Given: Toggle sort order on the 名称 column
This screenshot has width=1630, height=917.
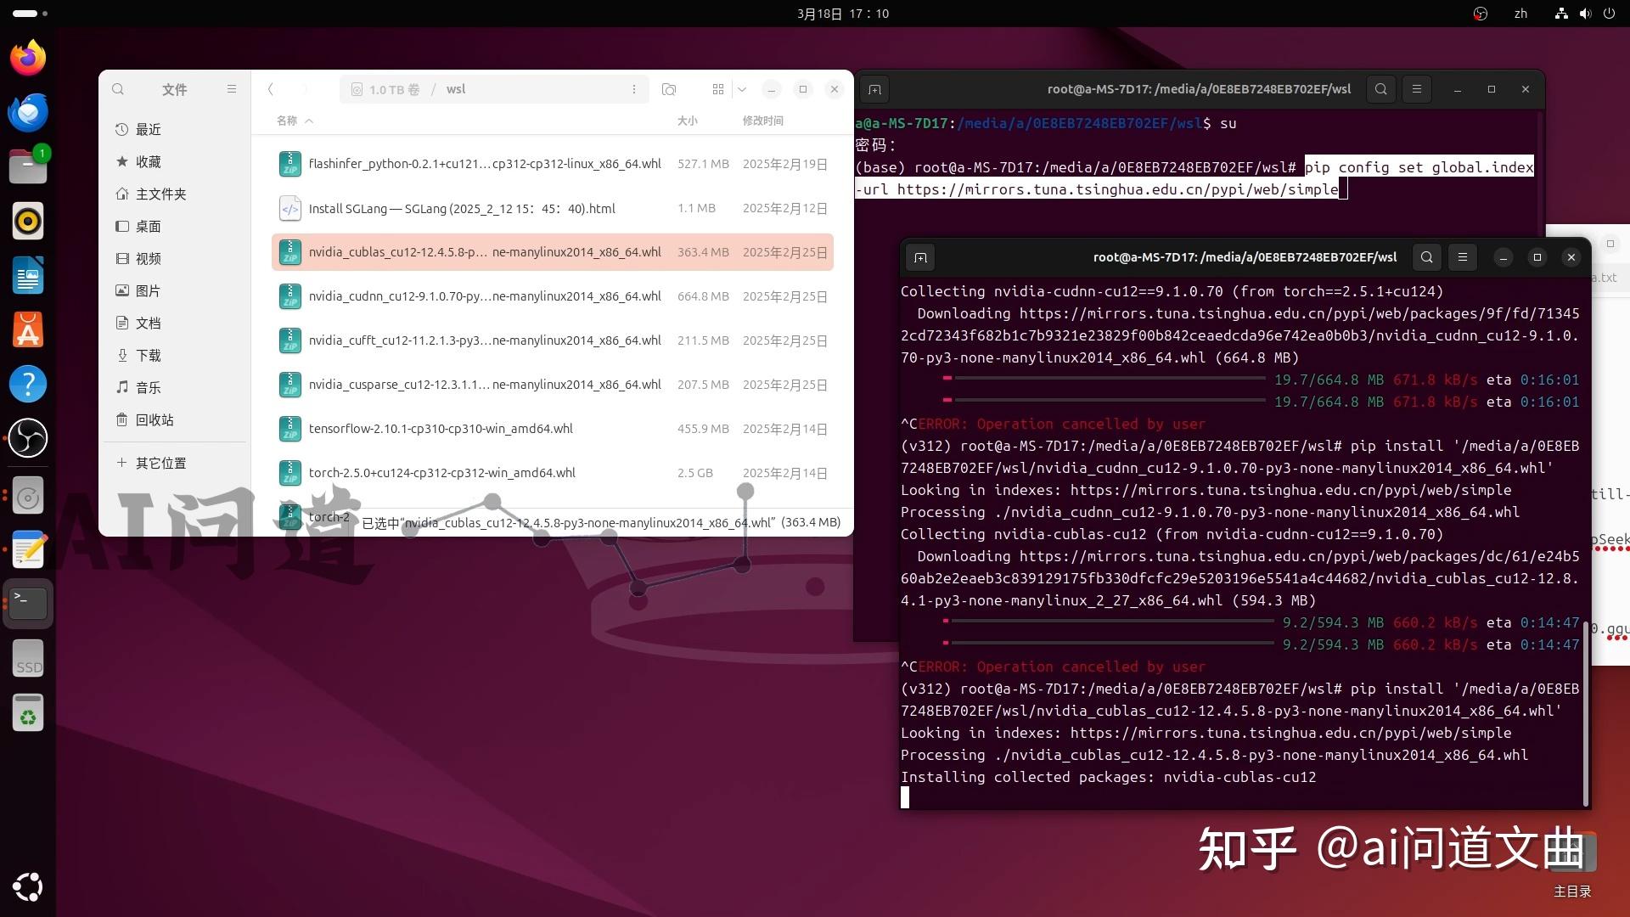Looking at the screenshot, I should tap(293, 121).
